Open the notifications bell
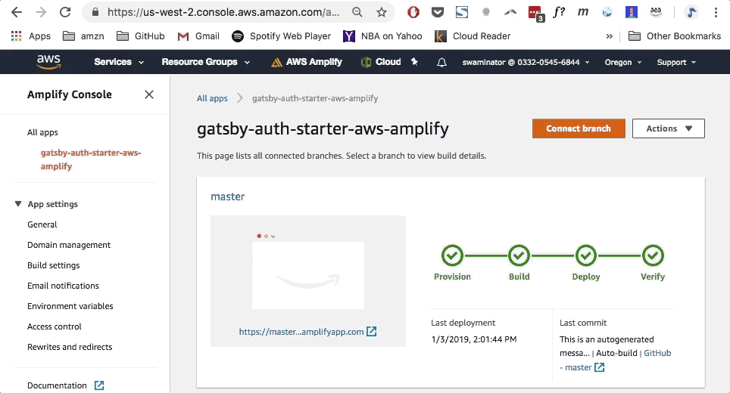 pyautogui.click(x=441, y=62)
